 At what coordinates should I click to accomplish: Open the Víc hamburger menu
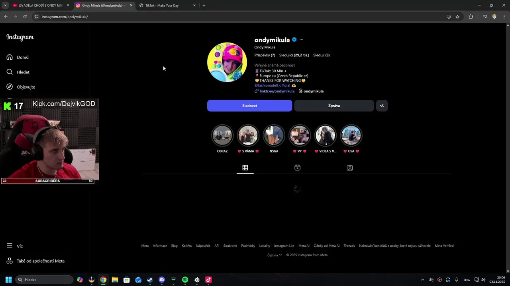pyautogui.click(x=15, y=246)
